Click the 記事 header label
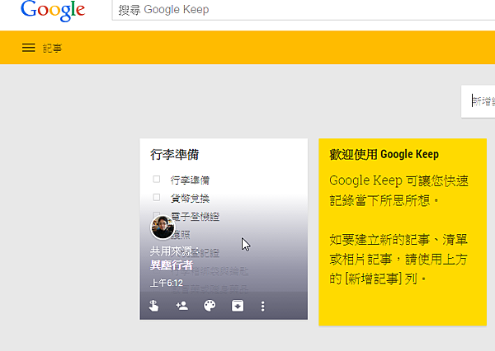This screenshot has height=351, width=495. [x=53, y=49]
